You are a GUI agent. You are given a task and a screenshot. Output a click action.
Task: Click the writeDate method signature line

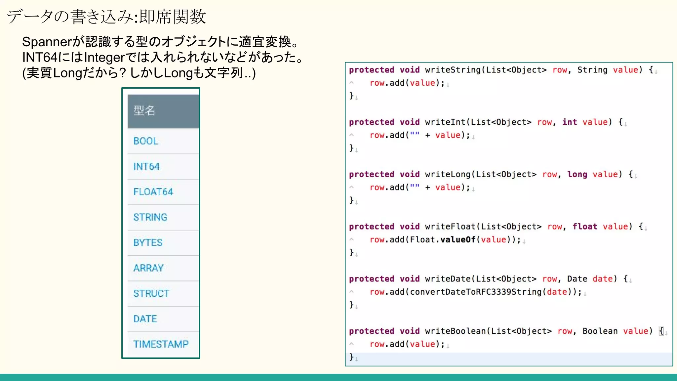click(x=489, y=279)
